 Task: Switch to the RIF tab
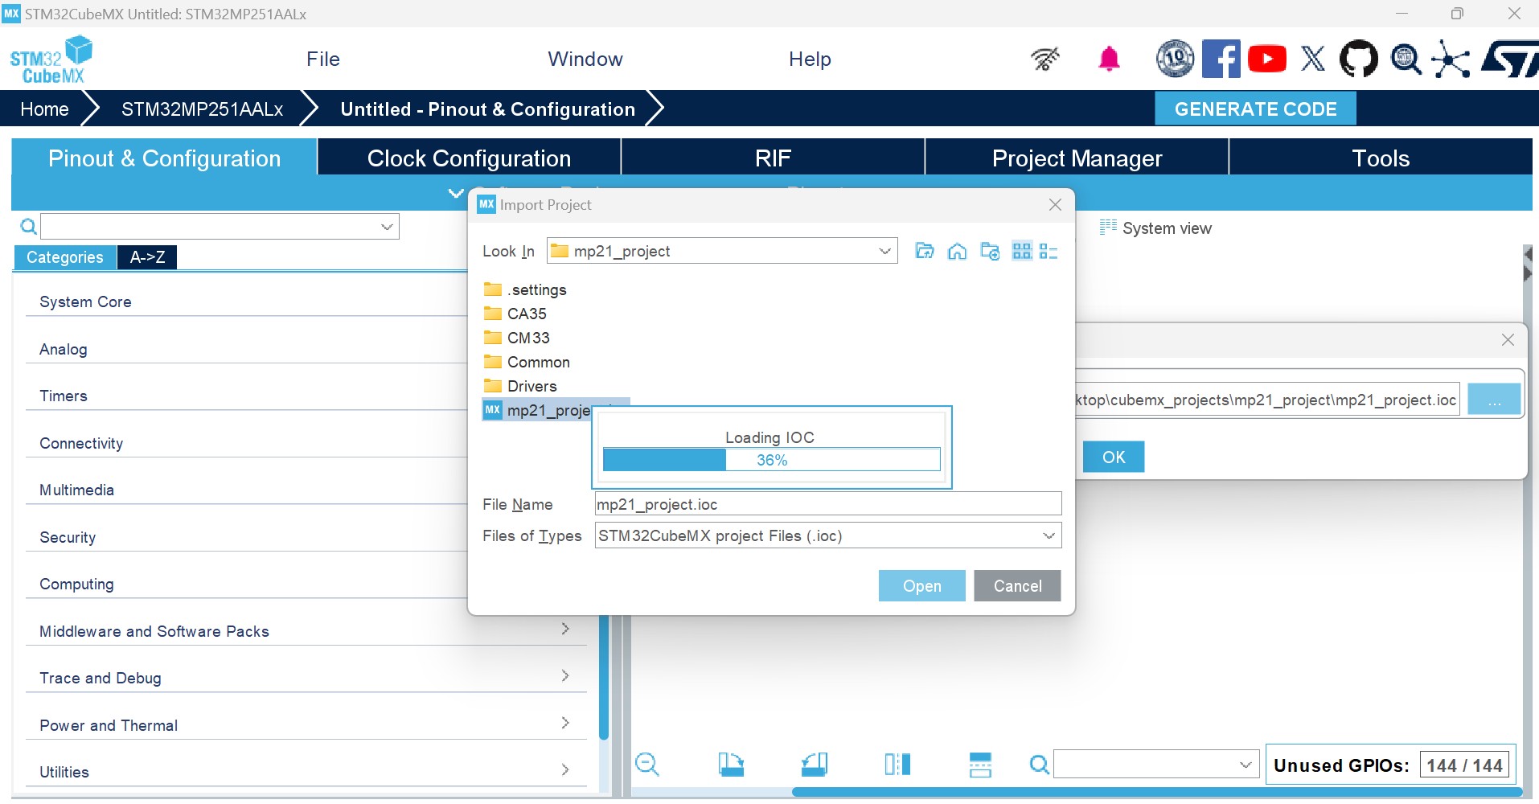coord(773,158)
